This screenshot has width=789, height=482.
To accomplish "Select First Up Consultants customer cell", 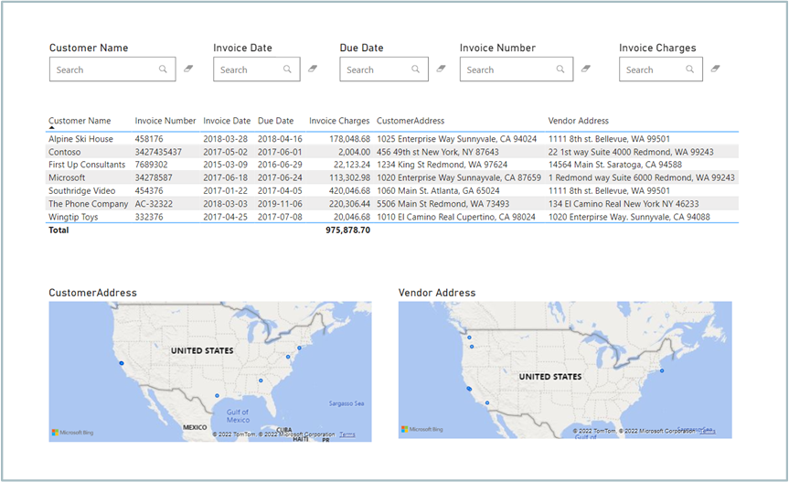I will (x=87, y=165).
